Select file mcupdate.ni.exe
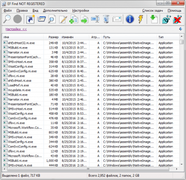Viewport: 186px width, 180px height. (20, 90)
